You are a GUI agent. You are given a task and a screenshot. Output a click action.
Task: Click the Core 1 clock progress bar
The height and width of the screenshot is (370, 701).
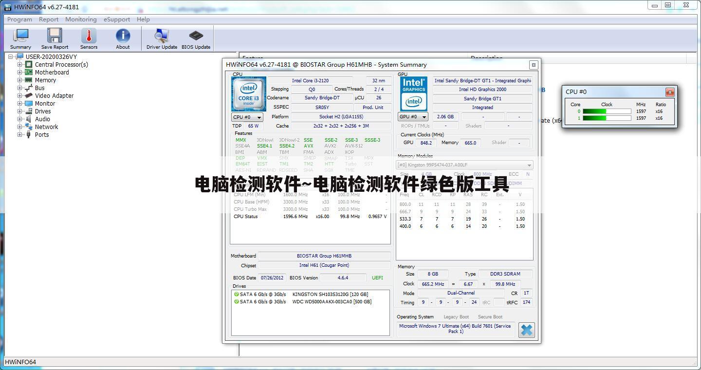tap(607, 118)
